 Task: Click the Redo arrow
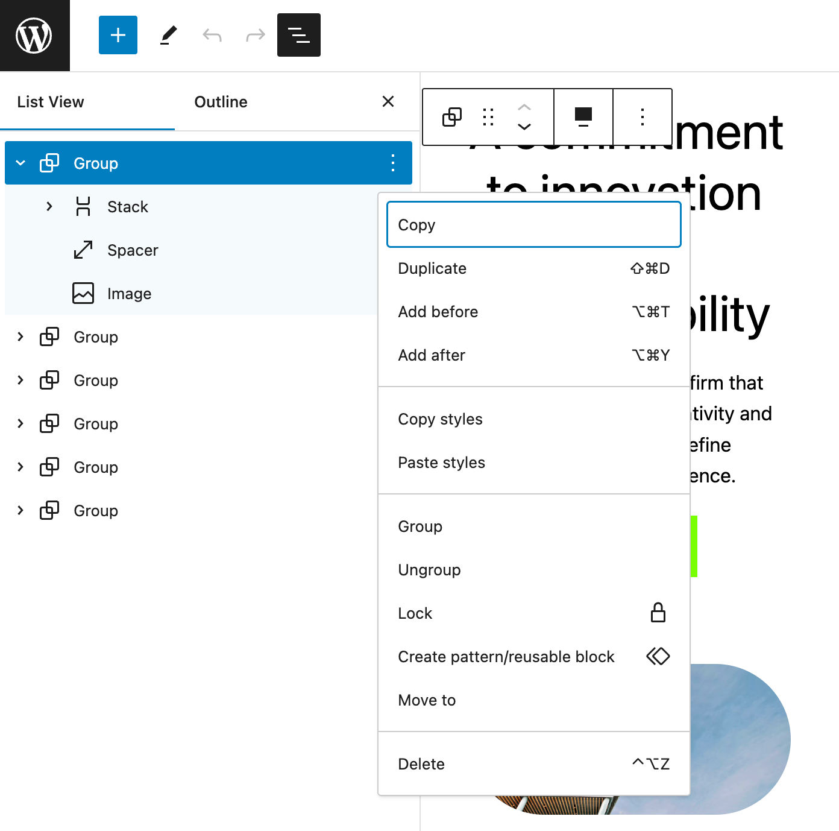pos(254,35)
